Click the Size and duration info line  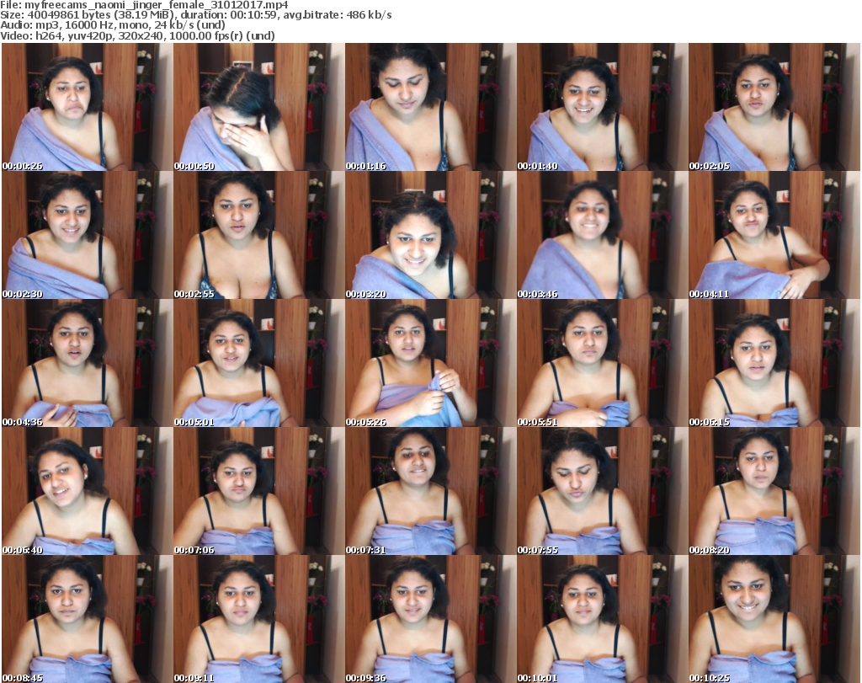pos(197,15)
